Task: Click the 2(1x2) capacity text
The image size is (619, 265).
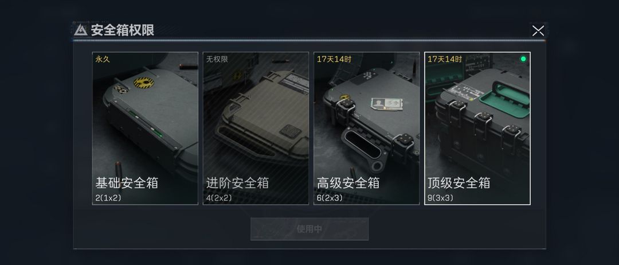Action: 108,198
